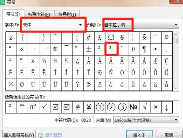The image size is (183, 138).
Task: Select the multiplication × symbol in grid
Action: coord(11,84)
